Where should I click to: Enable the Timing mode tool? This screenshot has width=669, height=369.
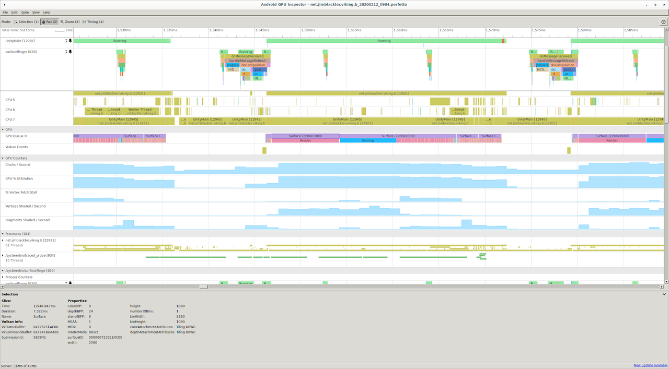tap(94, 22)
